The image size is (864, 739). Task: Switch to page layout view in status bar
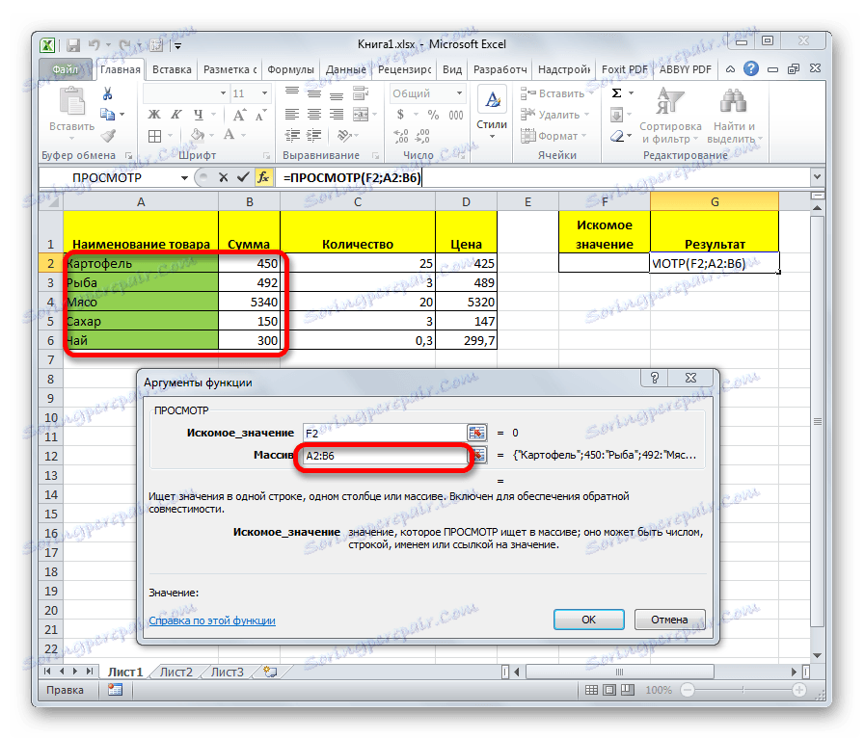coord(608,690)
